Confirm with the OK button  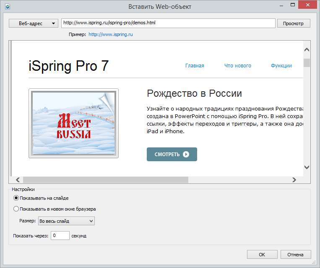(262, 255)
